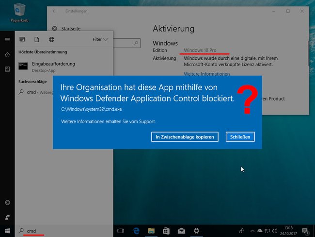The height and width of the screenshot is (237, 315).
Task: Click the Einstellungen search magnifier field
Action: [x=136, y=43]
